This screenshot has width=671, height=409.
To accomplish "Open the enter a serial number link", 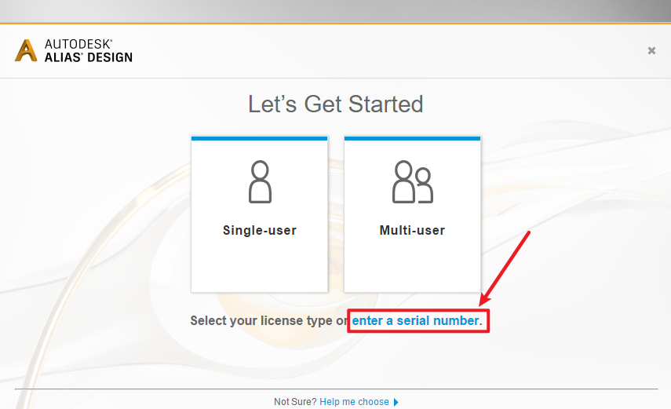I will pyautogui.click(x=417, y=321).
